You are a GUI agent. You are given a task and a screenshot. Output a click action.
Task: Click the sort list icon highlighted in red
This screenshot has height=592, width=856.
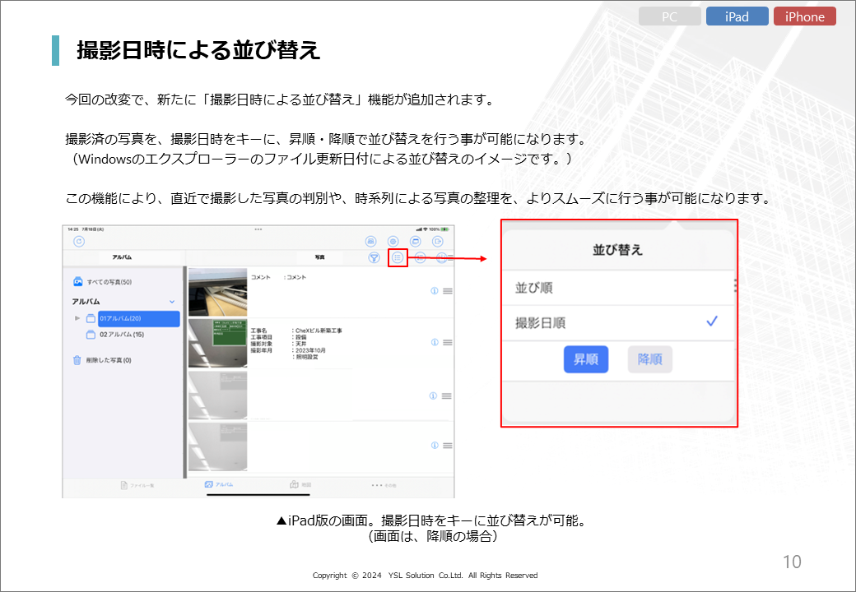coord(398,257)
